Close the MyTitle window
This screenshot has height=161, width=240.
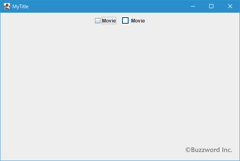click(230, 6)
